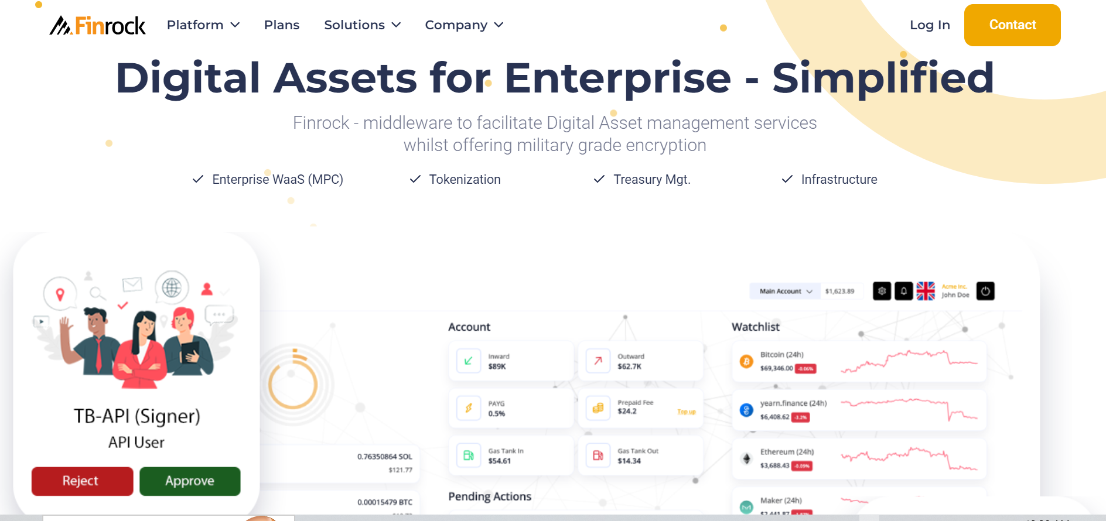Click the Ethereum coin icon
The image size is (1106, 521).
[x=746, y=458]
